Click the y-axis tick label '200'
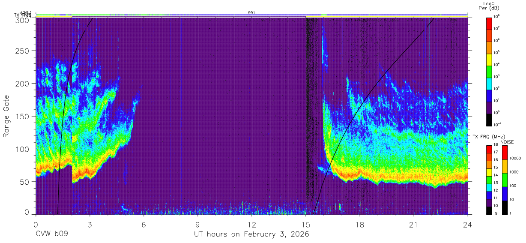The image size is (526, 243). point(22,83)
